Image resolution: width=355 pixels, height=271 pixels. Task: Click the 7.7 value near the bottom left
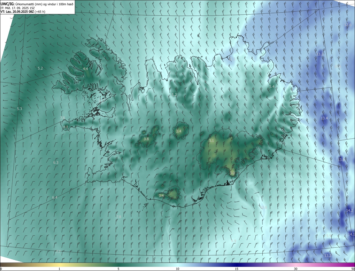point(58,252)
